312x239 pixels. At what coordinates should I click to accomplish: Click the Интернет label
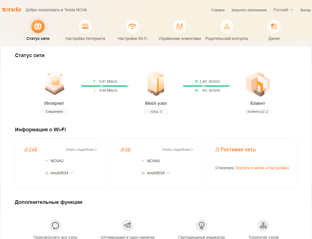(54, 103)
